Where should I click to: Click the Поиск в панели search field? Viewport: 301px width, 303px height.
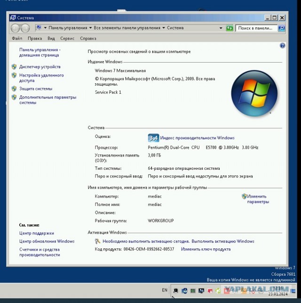256,28
